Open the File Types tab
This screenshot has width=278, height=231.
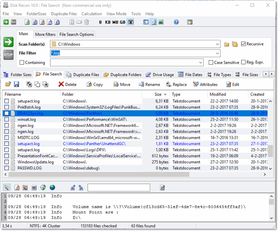[219, 74]
